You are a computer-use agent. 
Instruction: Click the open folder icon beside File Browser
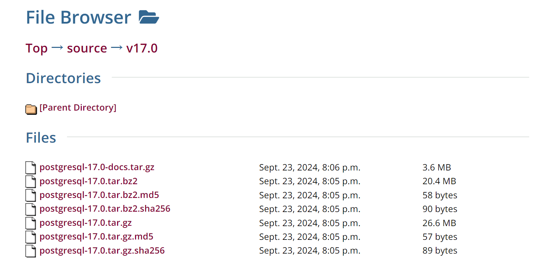(x=149, y=17)
